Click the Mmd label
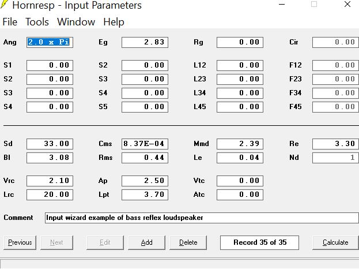 coord(201,144)
